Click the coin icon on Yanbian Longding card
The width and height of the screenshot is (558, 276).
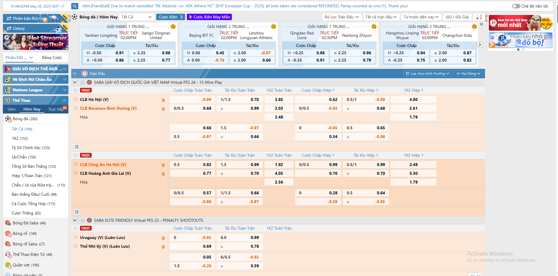[x=173, y=27]
